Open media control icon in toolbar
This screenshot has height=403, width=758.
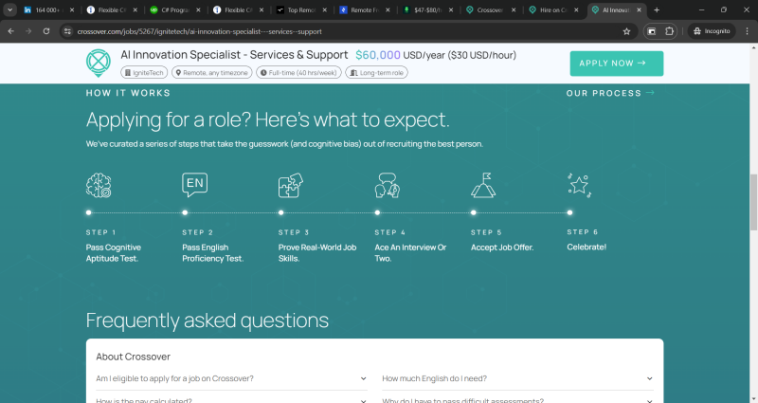pyautogui.click(x=652, y=31)
